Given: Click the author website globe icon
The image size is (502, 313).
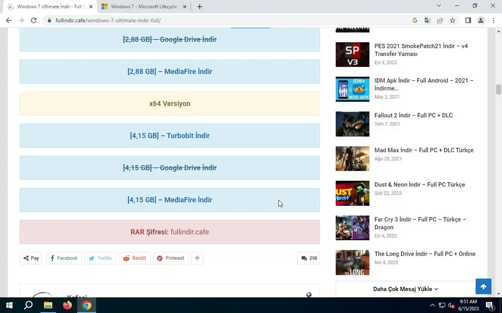Looking at the screenshot, I should 309,295.
